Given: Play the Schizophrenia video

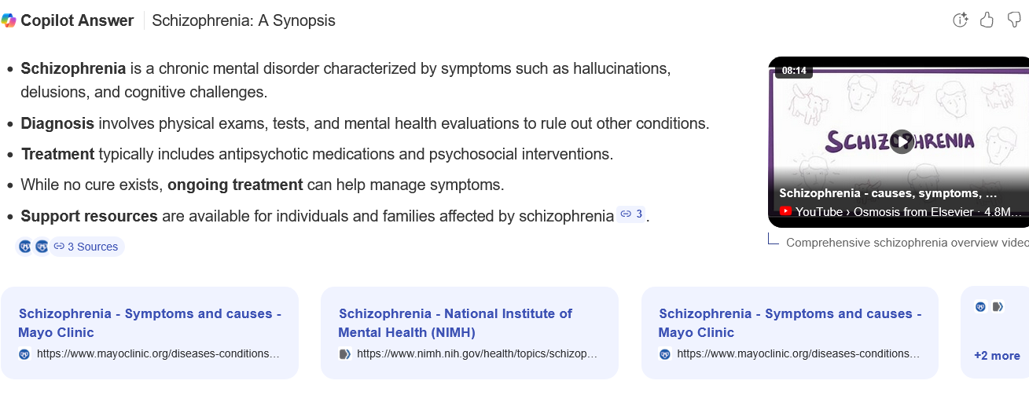Looking at the screenshot, I should click(x=902, y=141).
